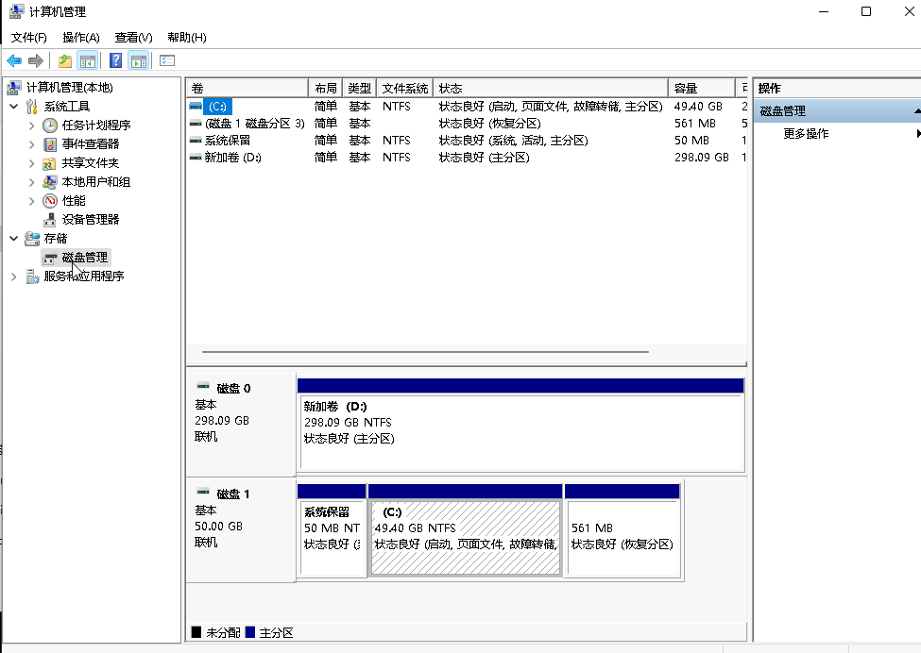This screenshot has width=921, height=653.
Task: Sort by the 状态 column header
Action: tap(551, 88)
